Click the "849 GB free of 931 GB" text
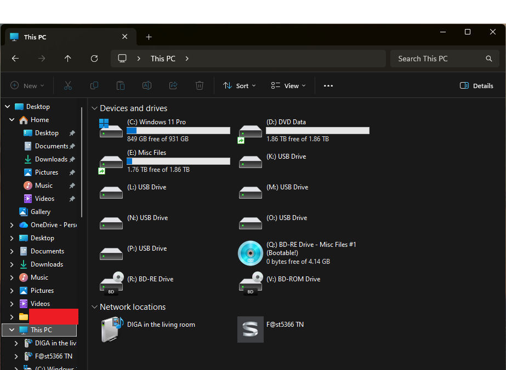 [158, 139]
